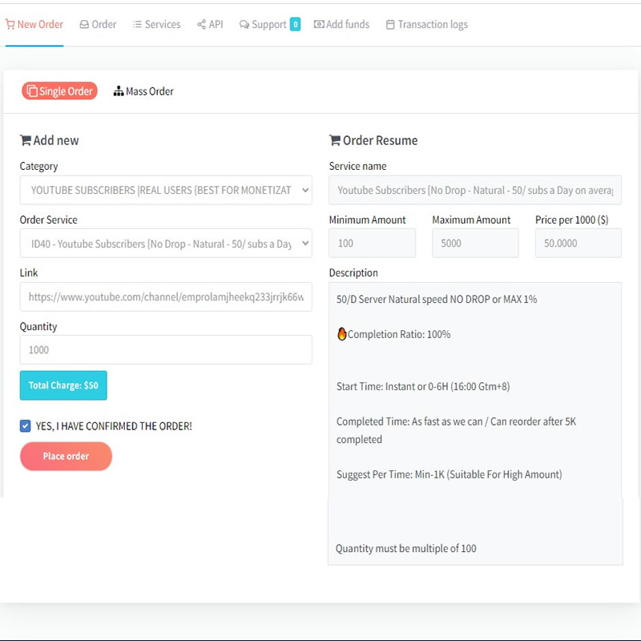641x641 pixels.
Task: Click the calendar icon beside Transaction logs
Action: coord(390,25)
